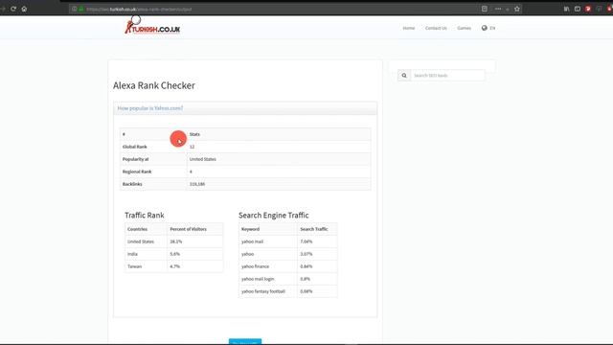Click the magnifier search icon button
This screenshot has height=345, width=613.
point(404,76)
